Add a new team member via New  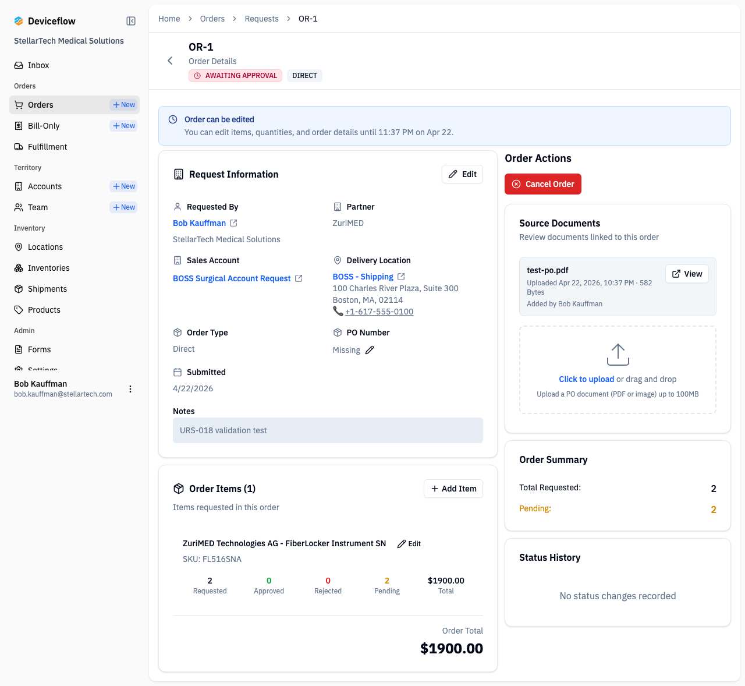pyautogui.click(x=124, y=207)
